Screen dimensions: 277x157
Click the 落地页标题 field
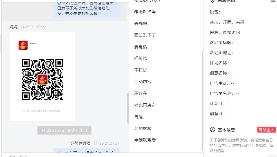224,43
